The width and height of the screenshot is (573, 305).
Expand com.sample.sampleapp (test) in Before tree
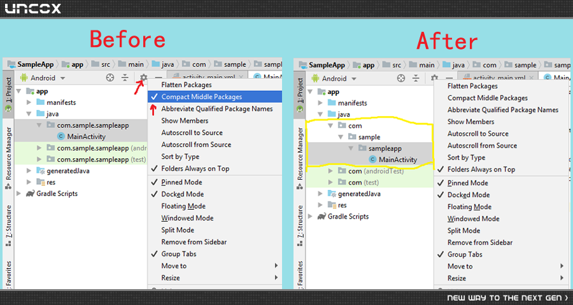click(39, 159)
